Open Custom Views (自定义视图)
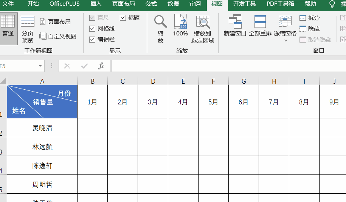This screenshot has height=202, width=346. pyautogui.click(x=58, y=36)
